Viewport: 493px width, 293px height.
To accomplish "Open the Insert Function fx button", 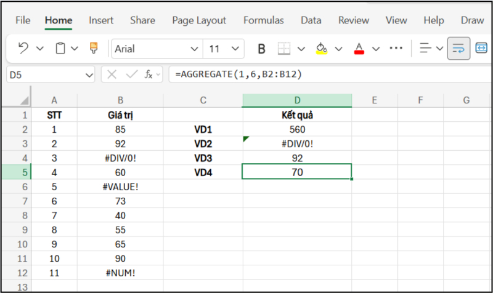I will 149,74.
